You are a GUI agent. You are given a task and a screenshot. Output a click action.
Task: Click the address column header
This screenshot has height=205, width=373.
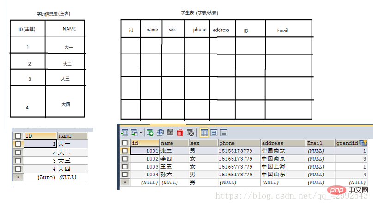[283, 143]
